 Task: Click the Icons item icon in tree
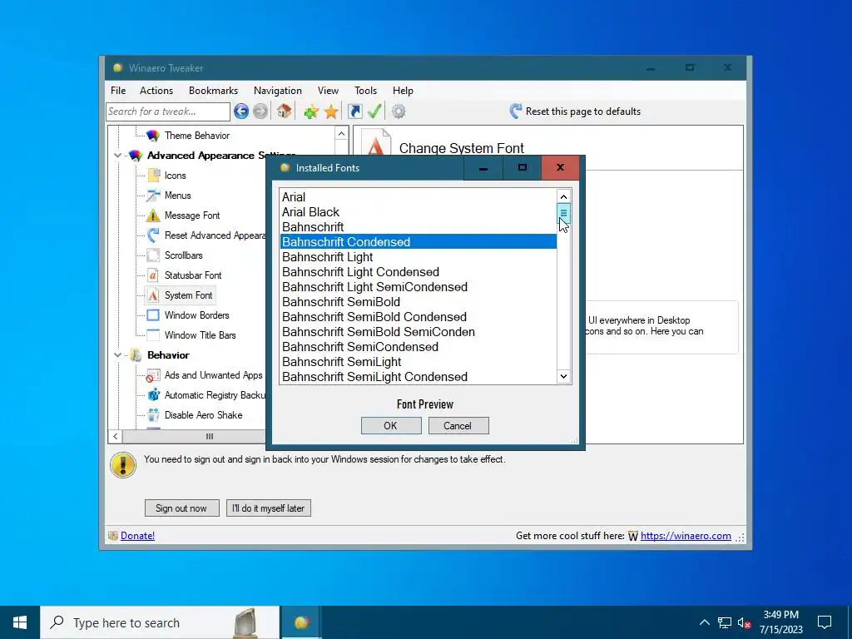[153, 175]
